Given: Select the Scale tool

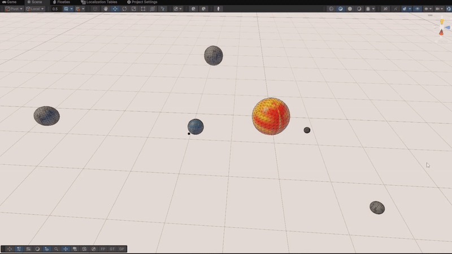Looking at the screenshot, I should [x=133, y=9].
